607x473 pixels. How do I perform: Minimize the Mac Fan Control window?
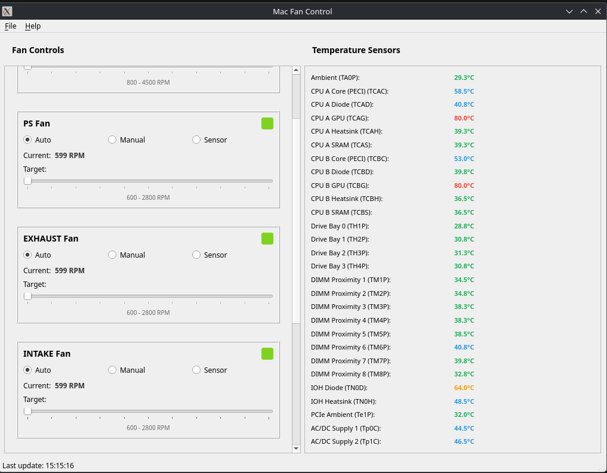click(x=569, y=11)
